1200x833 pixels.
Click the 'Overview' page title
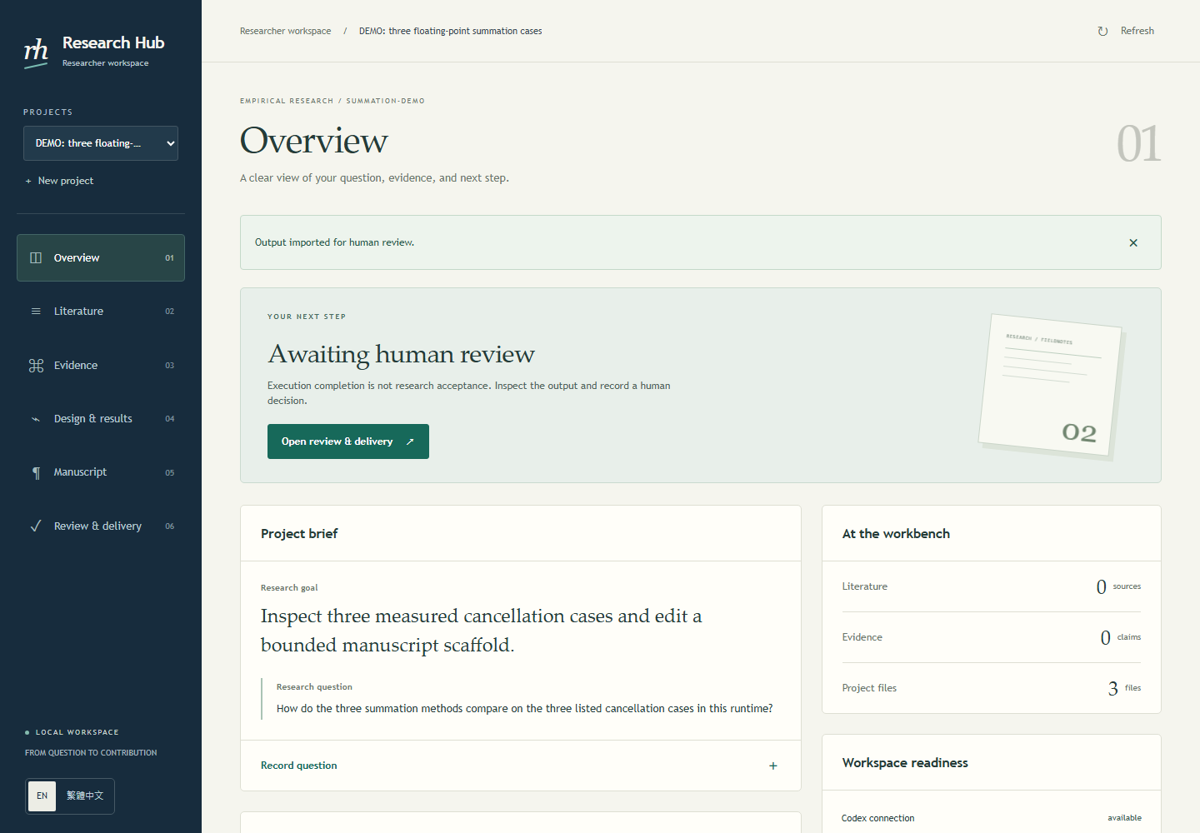(314, 141)
